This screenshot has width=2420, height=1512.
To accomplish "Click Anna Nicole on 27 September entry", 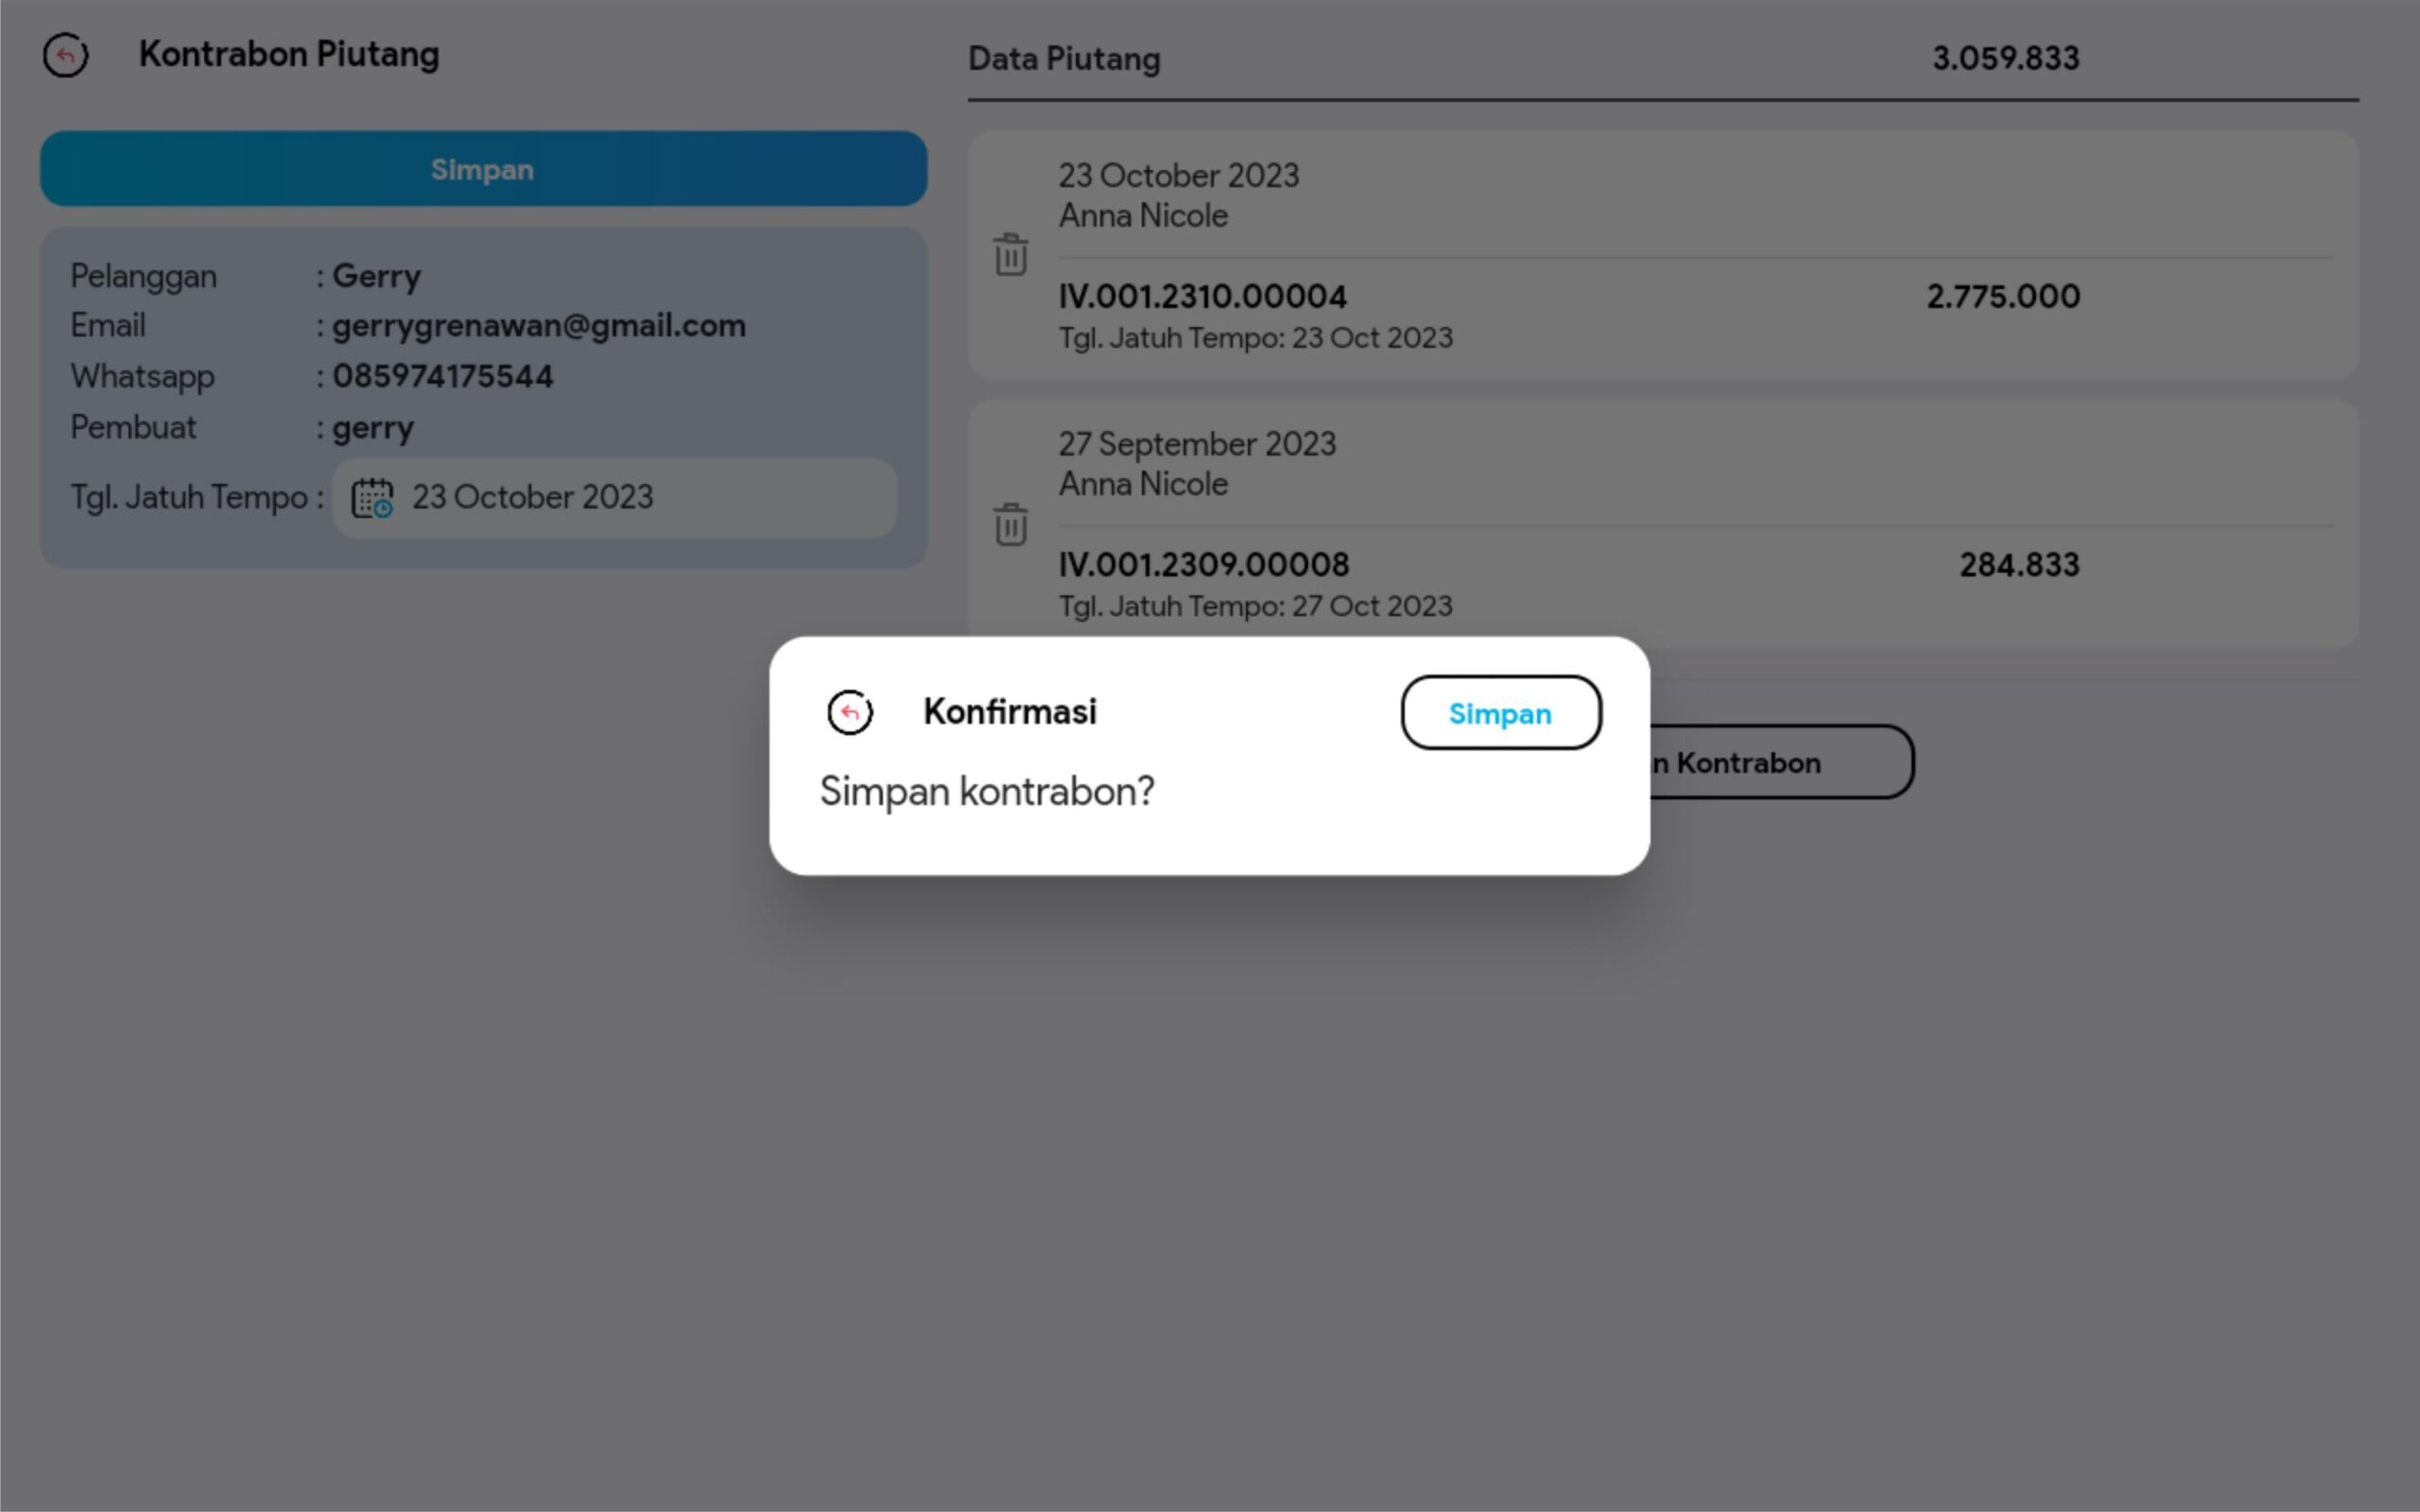I will 1142,484.
